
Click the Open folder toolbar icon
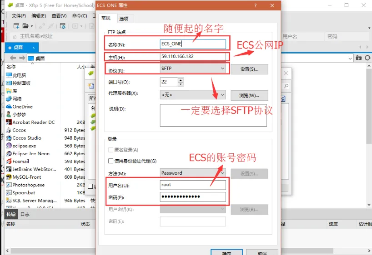(x=25, y=26)
